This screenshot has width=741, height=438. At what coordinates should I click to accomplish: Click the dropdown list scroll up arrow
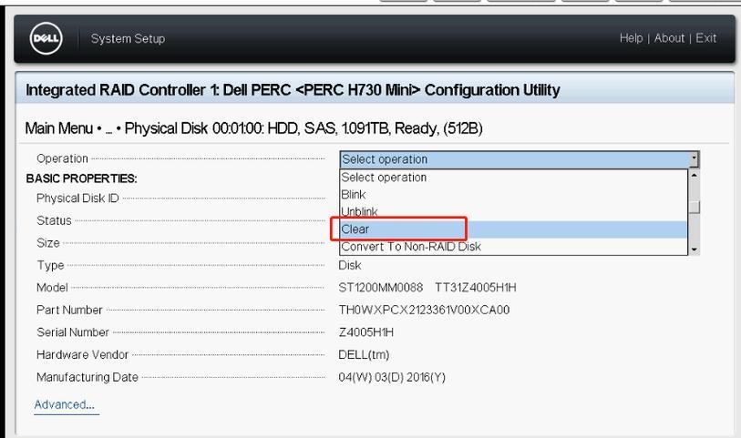pyautogui.click(x=694, y=175)
